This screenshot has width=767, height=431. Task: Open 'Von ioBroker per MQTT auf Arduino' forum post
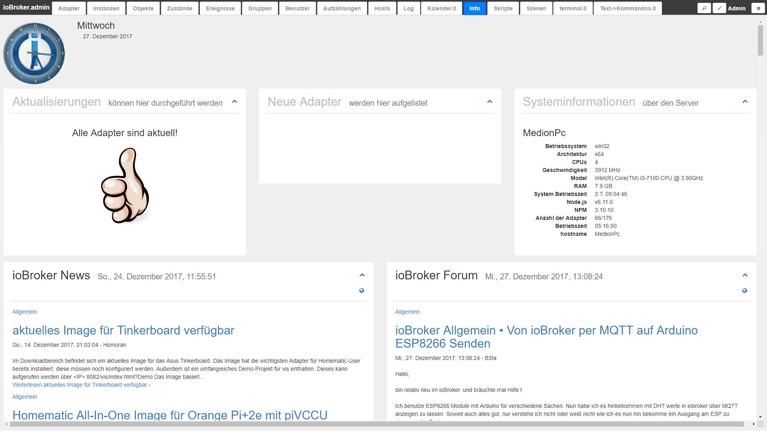(546, 337)
